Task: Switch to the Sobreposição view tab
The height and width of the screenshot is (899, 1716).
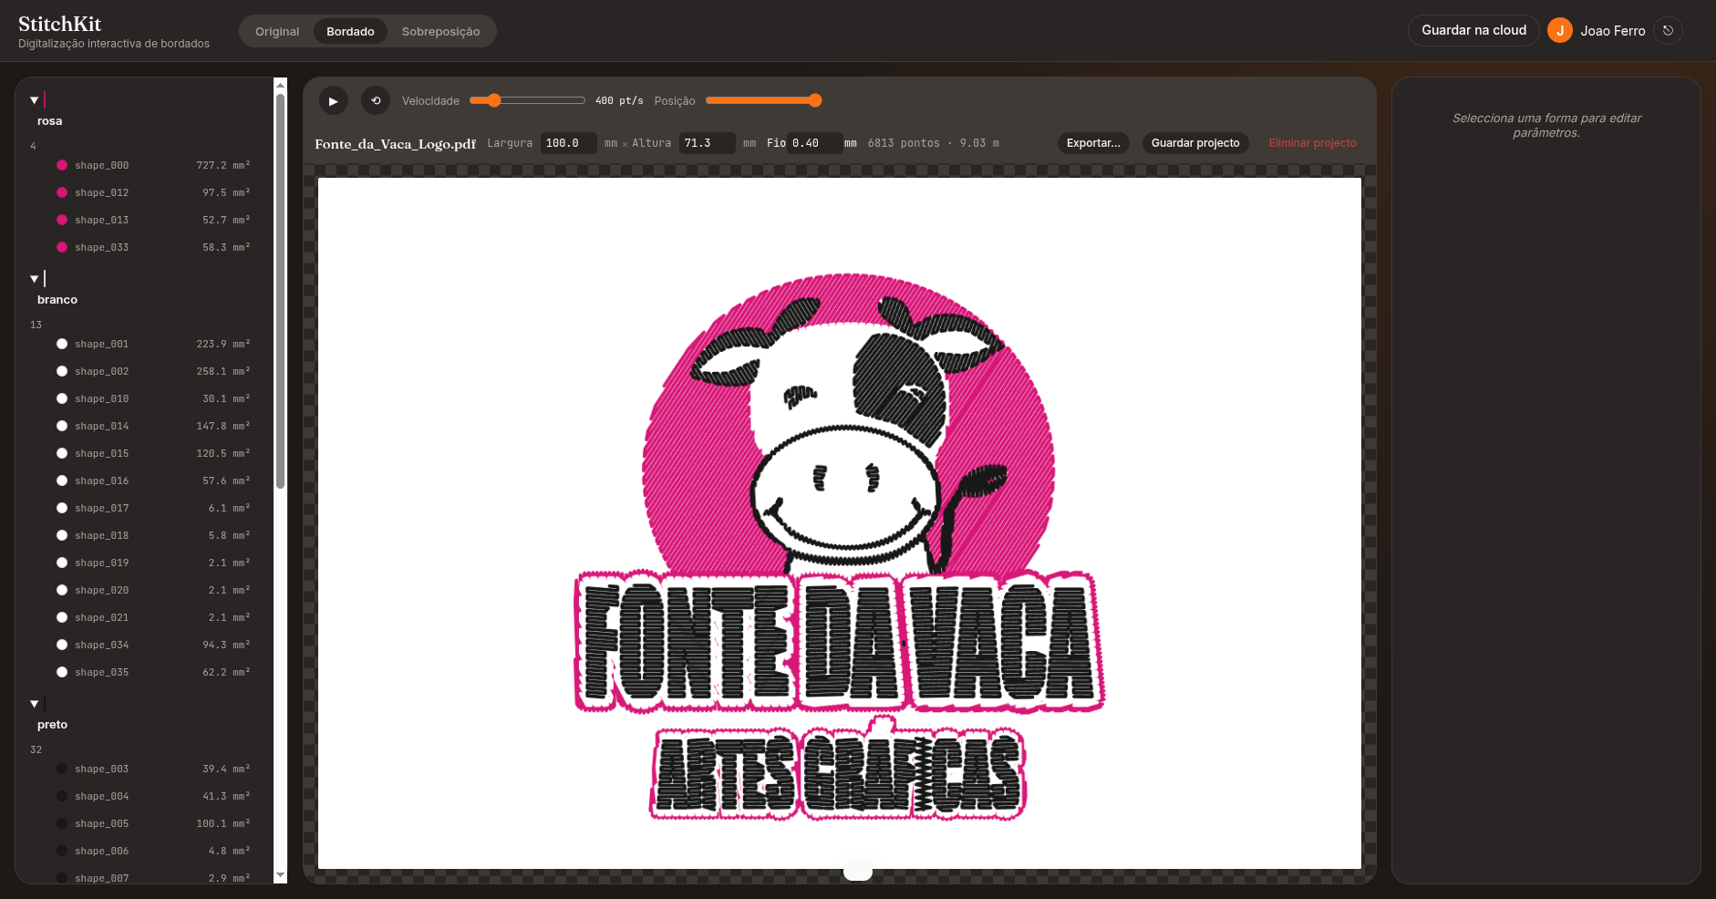Action: (x=440, y=31)
